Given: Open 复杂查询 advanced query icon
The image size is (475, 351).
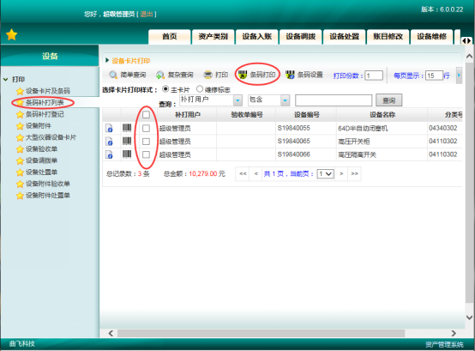Looking at the screenshot, I should (160, 75).
